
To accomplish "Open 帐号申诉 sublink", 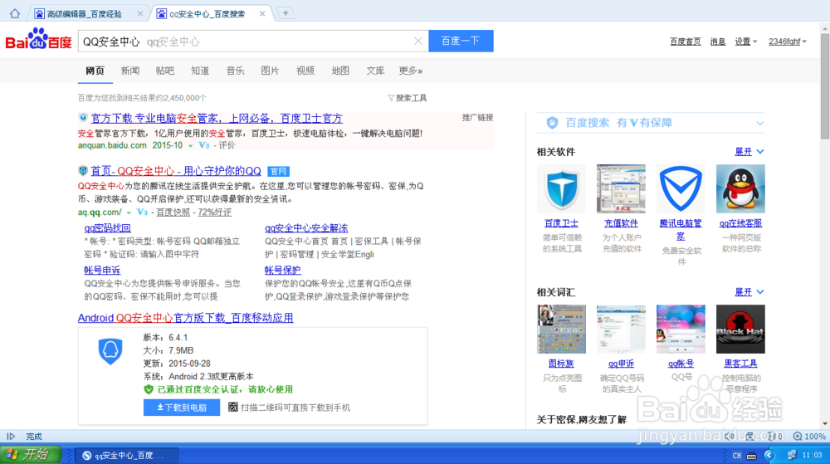I will coord(102,270).
